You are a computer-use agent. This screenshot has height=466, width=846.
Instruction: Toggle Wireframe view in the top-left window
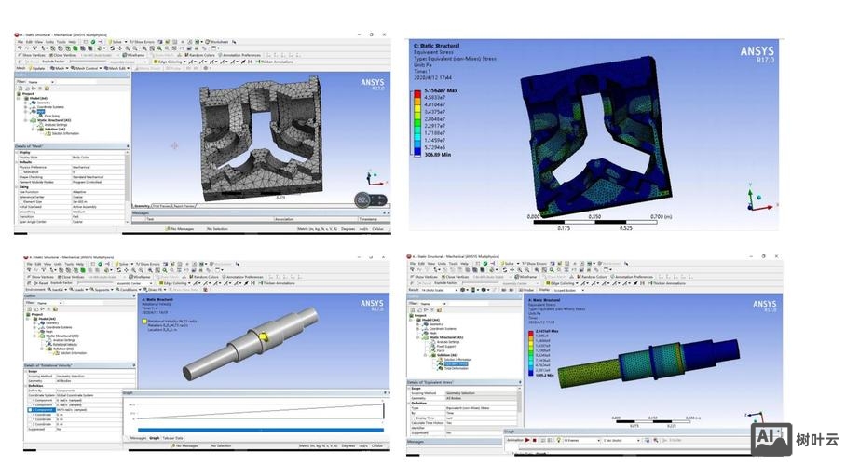click(x=136, y=55)
